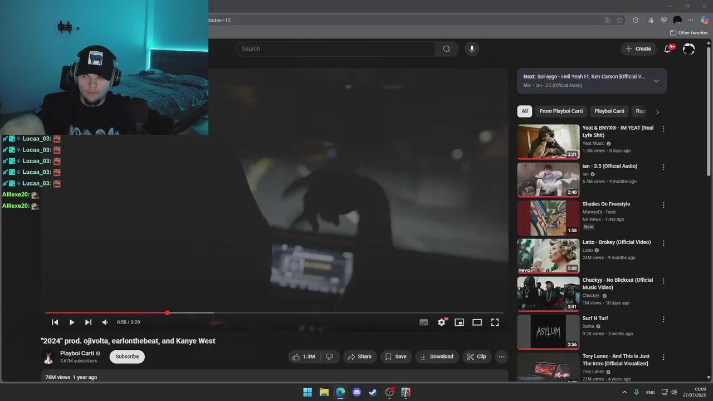This screenshot has width=713, height=401.
Task: Open File Explorer from taskbar
Action: coord(324,392)
